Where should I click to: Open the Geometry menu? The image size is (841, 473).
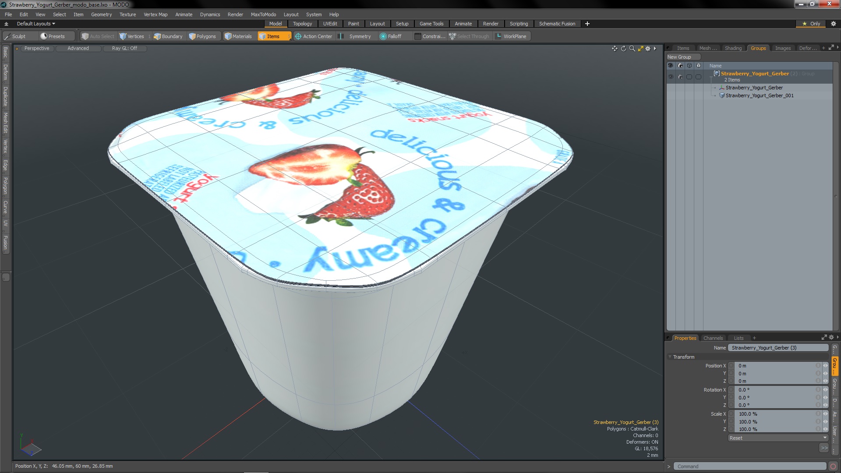coord(101,14)
